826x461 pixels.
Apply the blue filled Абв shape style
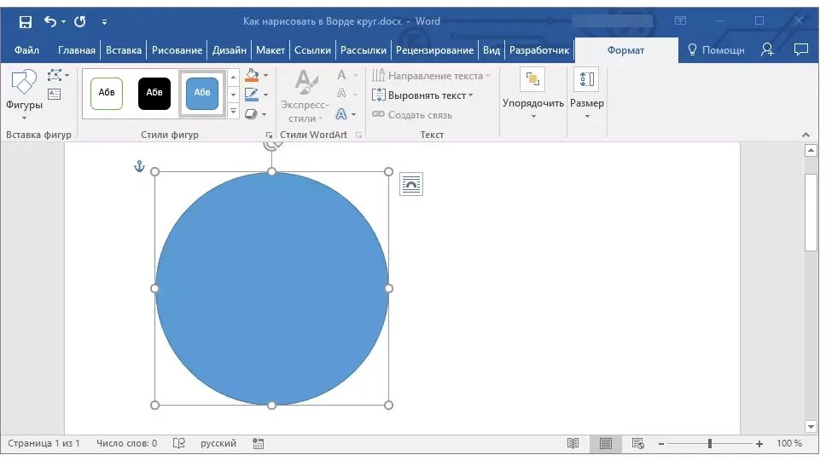(x=202, y=93)
